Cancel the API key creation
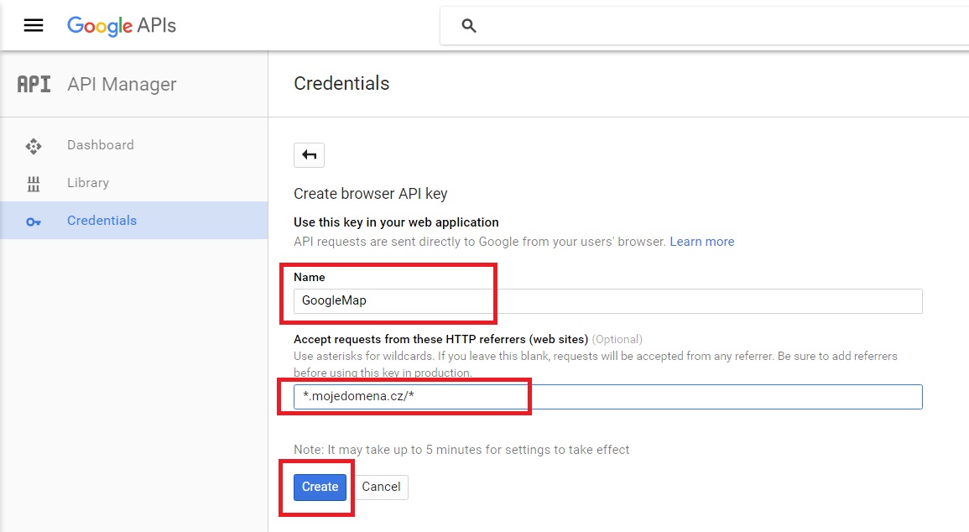 point(381,487)
